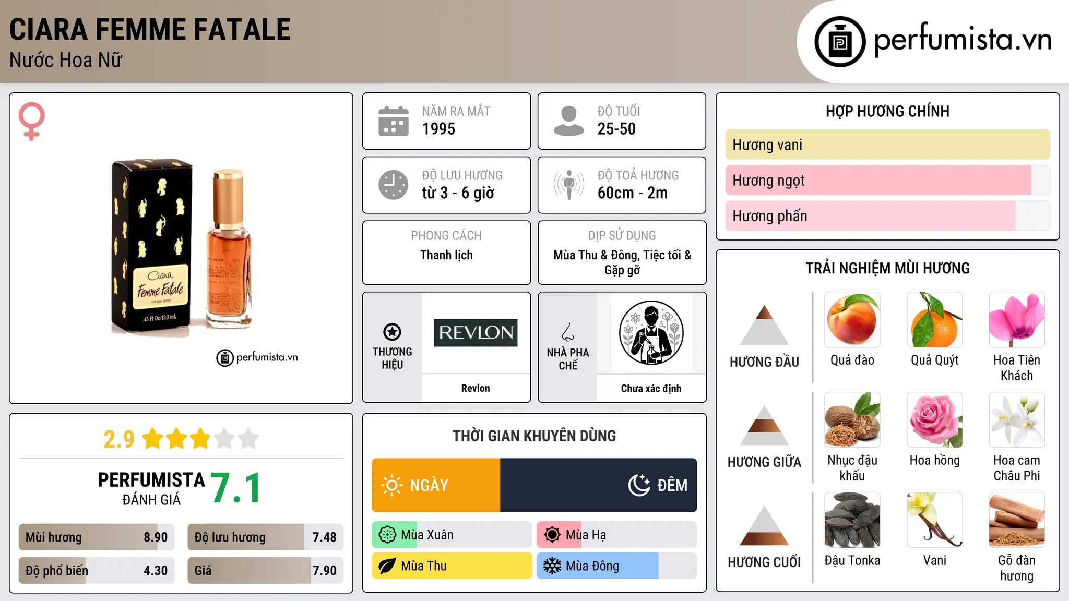The width and height of the screenshot is (1069, 601).
Task: Click the Quả đào peach image
Action: [x=852, y=320]
